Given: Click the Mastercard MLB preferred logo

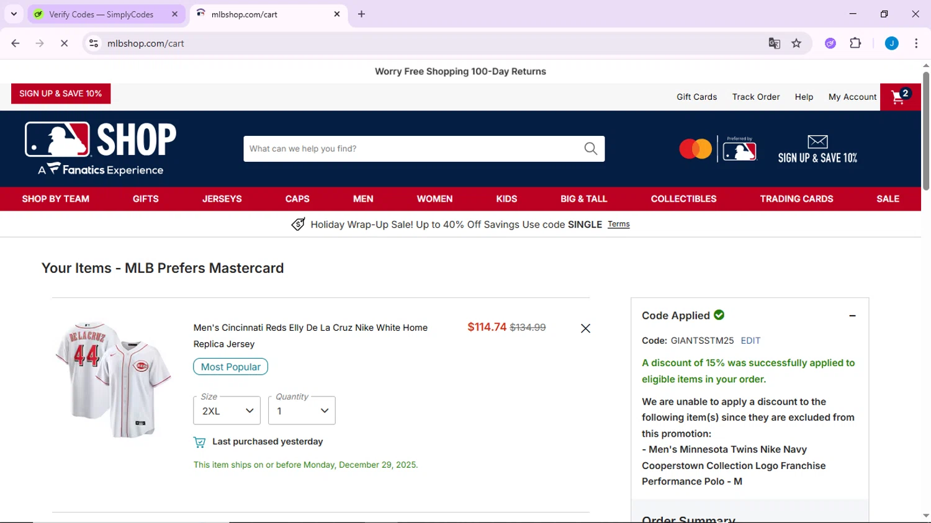Looking at the screenshot, I should 718,150.
